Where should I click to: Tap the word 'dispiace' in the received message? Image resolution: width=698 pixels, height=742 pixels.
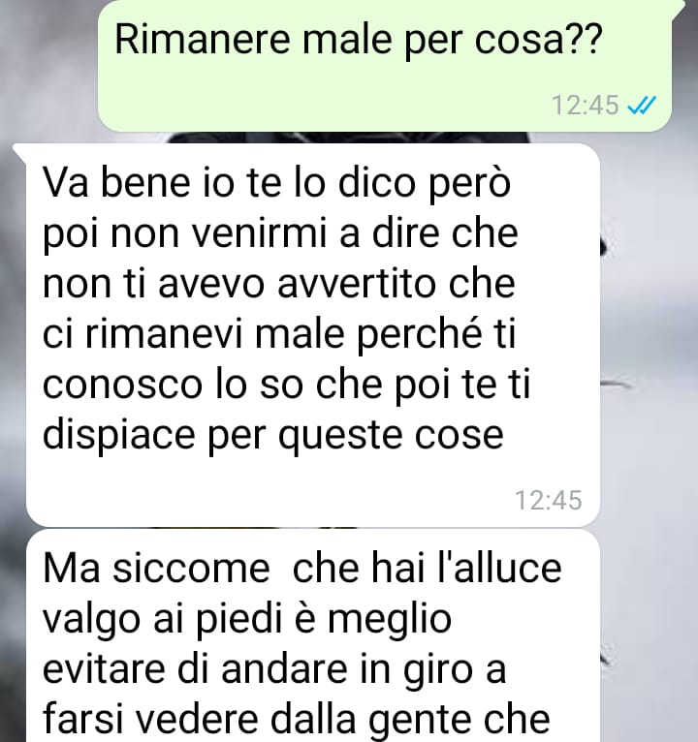coord(119,436)
